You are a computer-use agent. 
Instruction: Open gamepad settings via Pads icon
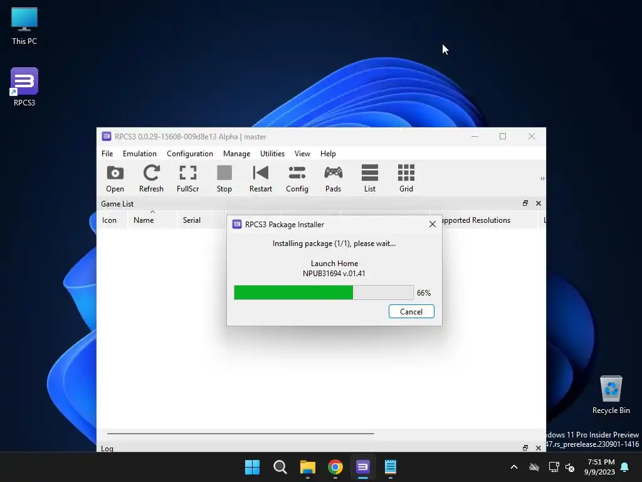334,178
